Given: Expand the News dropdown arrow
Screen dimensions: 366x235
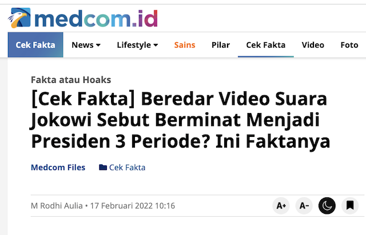Looking at the screenshot, I should (98, 45).
